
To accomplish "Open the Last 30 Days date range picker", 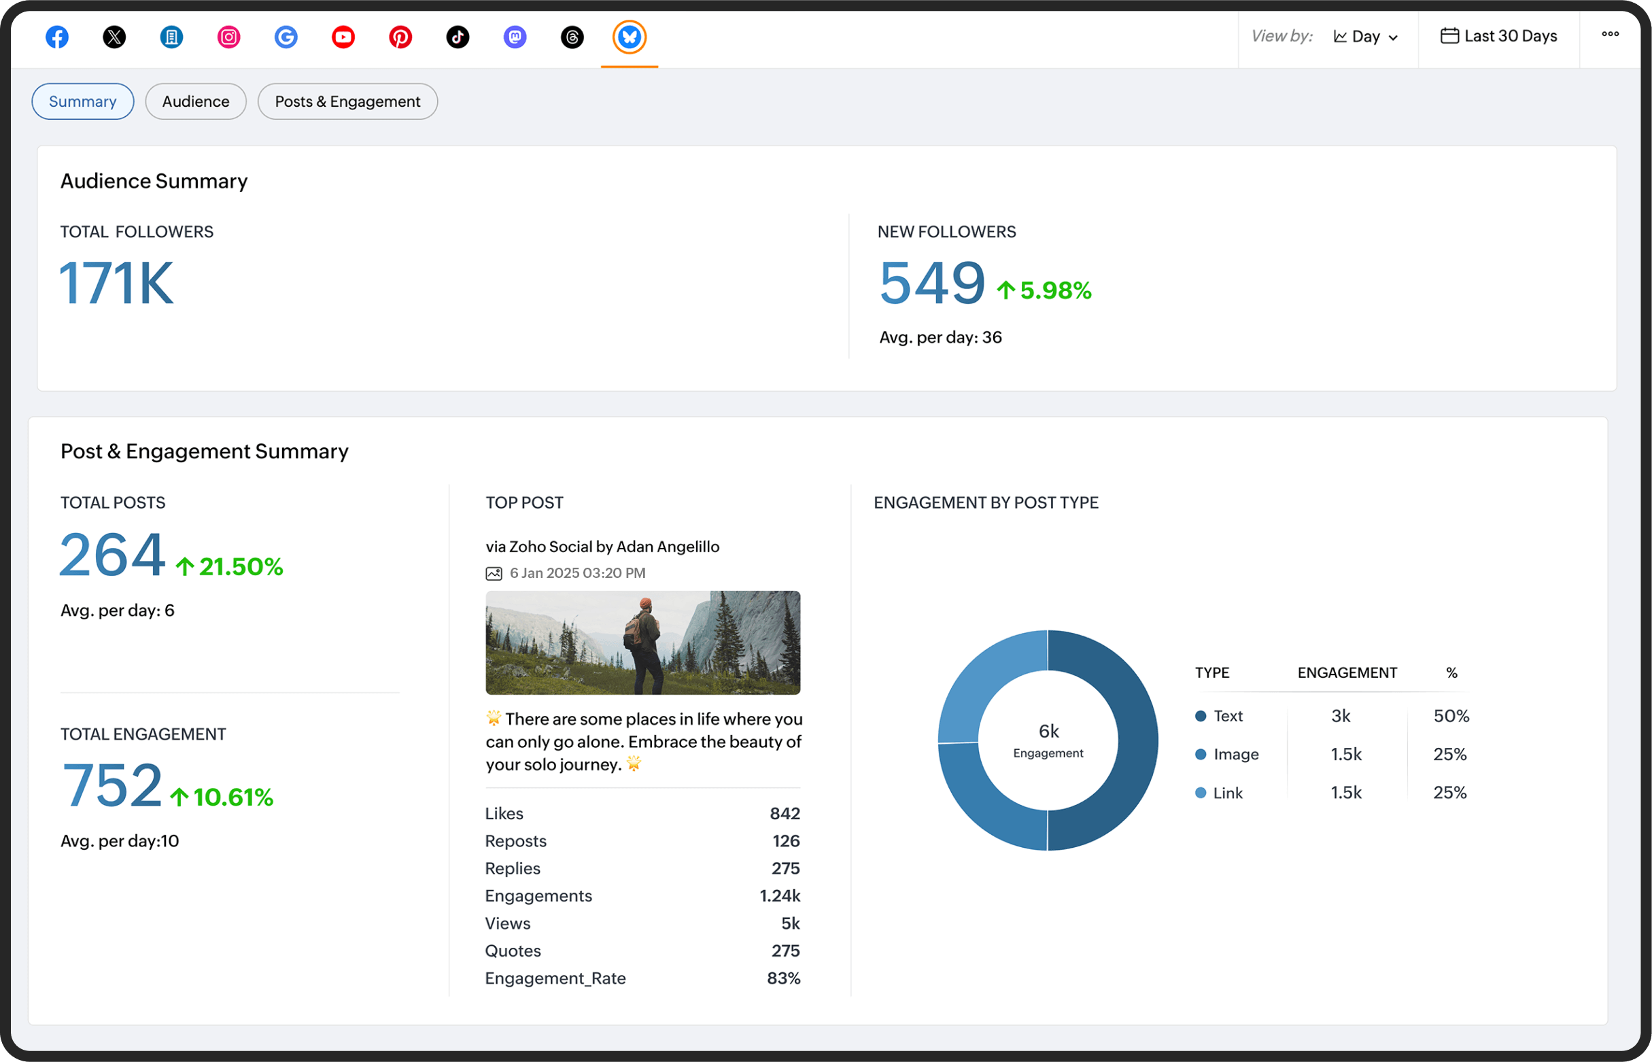I will click(1498, 36).
